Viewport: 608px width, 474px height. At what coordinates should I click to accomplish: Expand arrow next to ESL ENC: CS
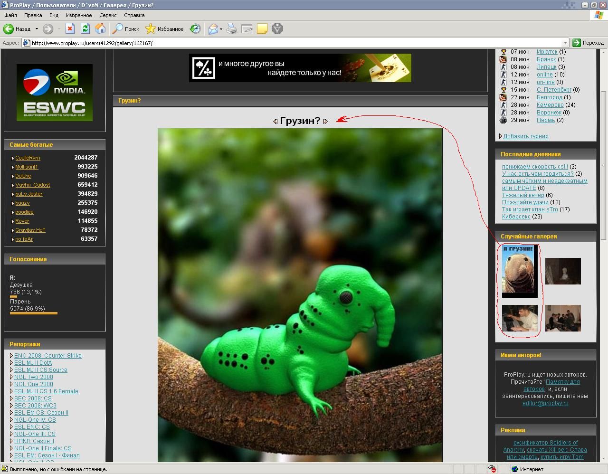coord(11,427)
